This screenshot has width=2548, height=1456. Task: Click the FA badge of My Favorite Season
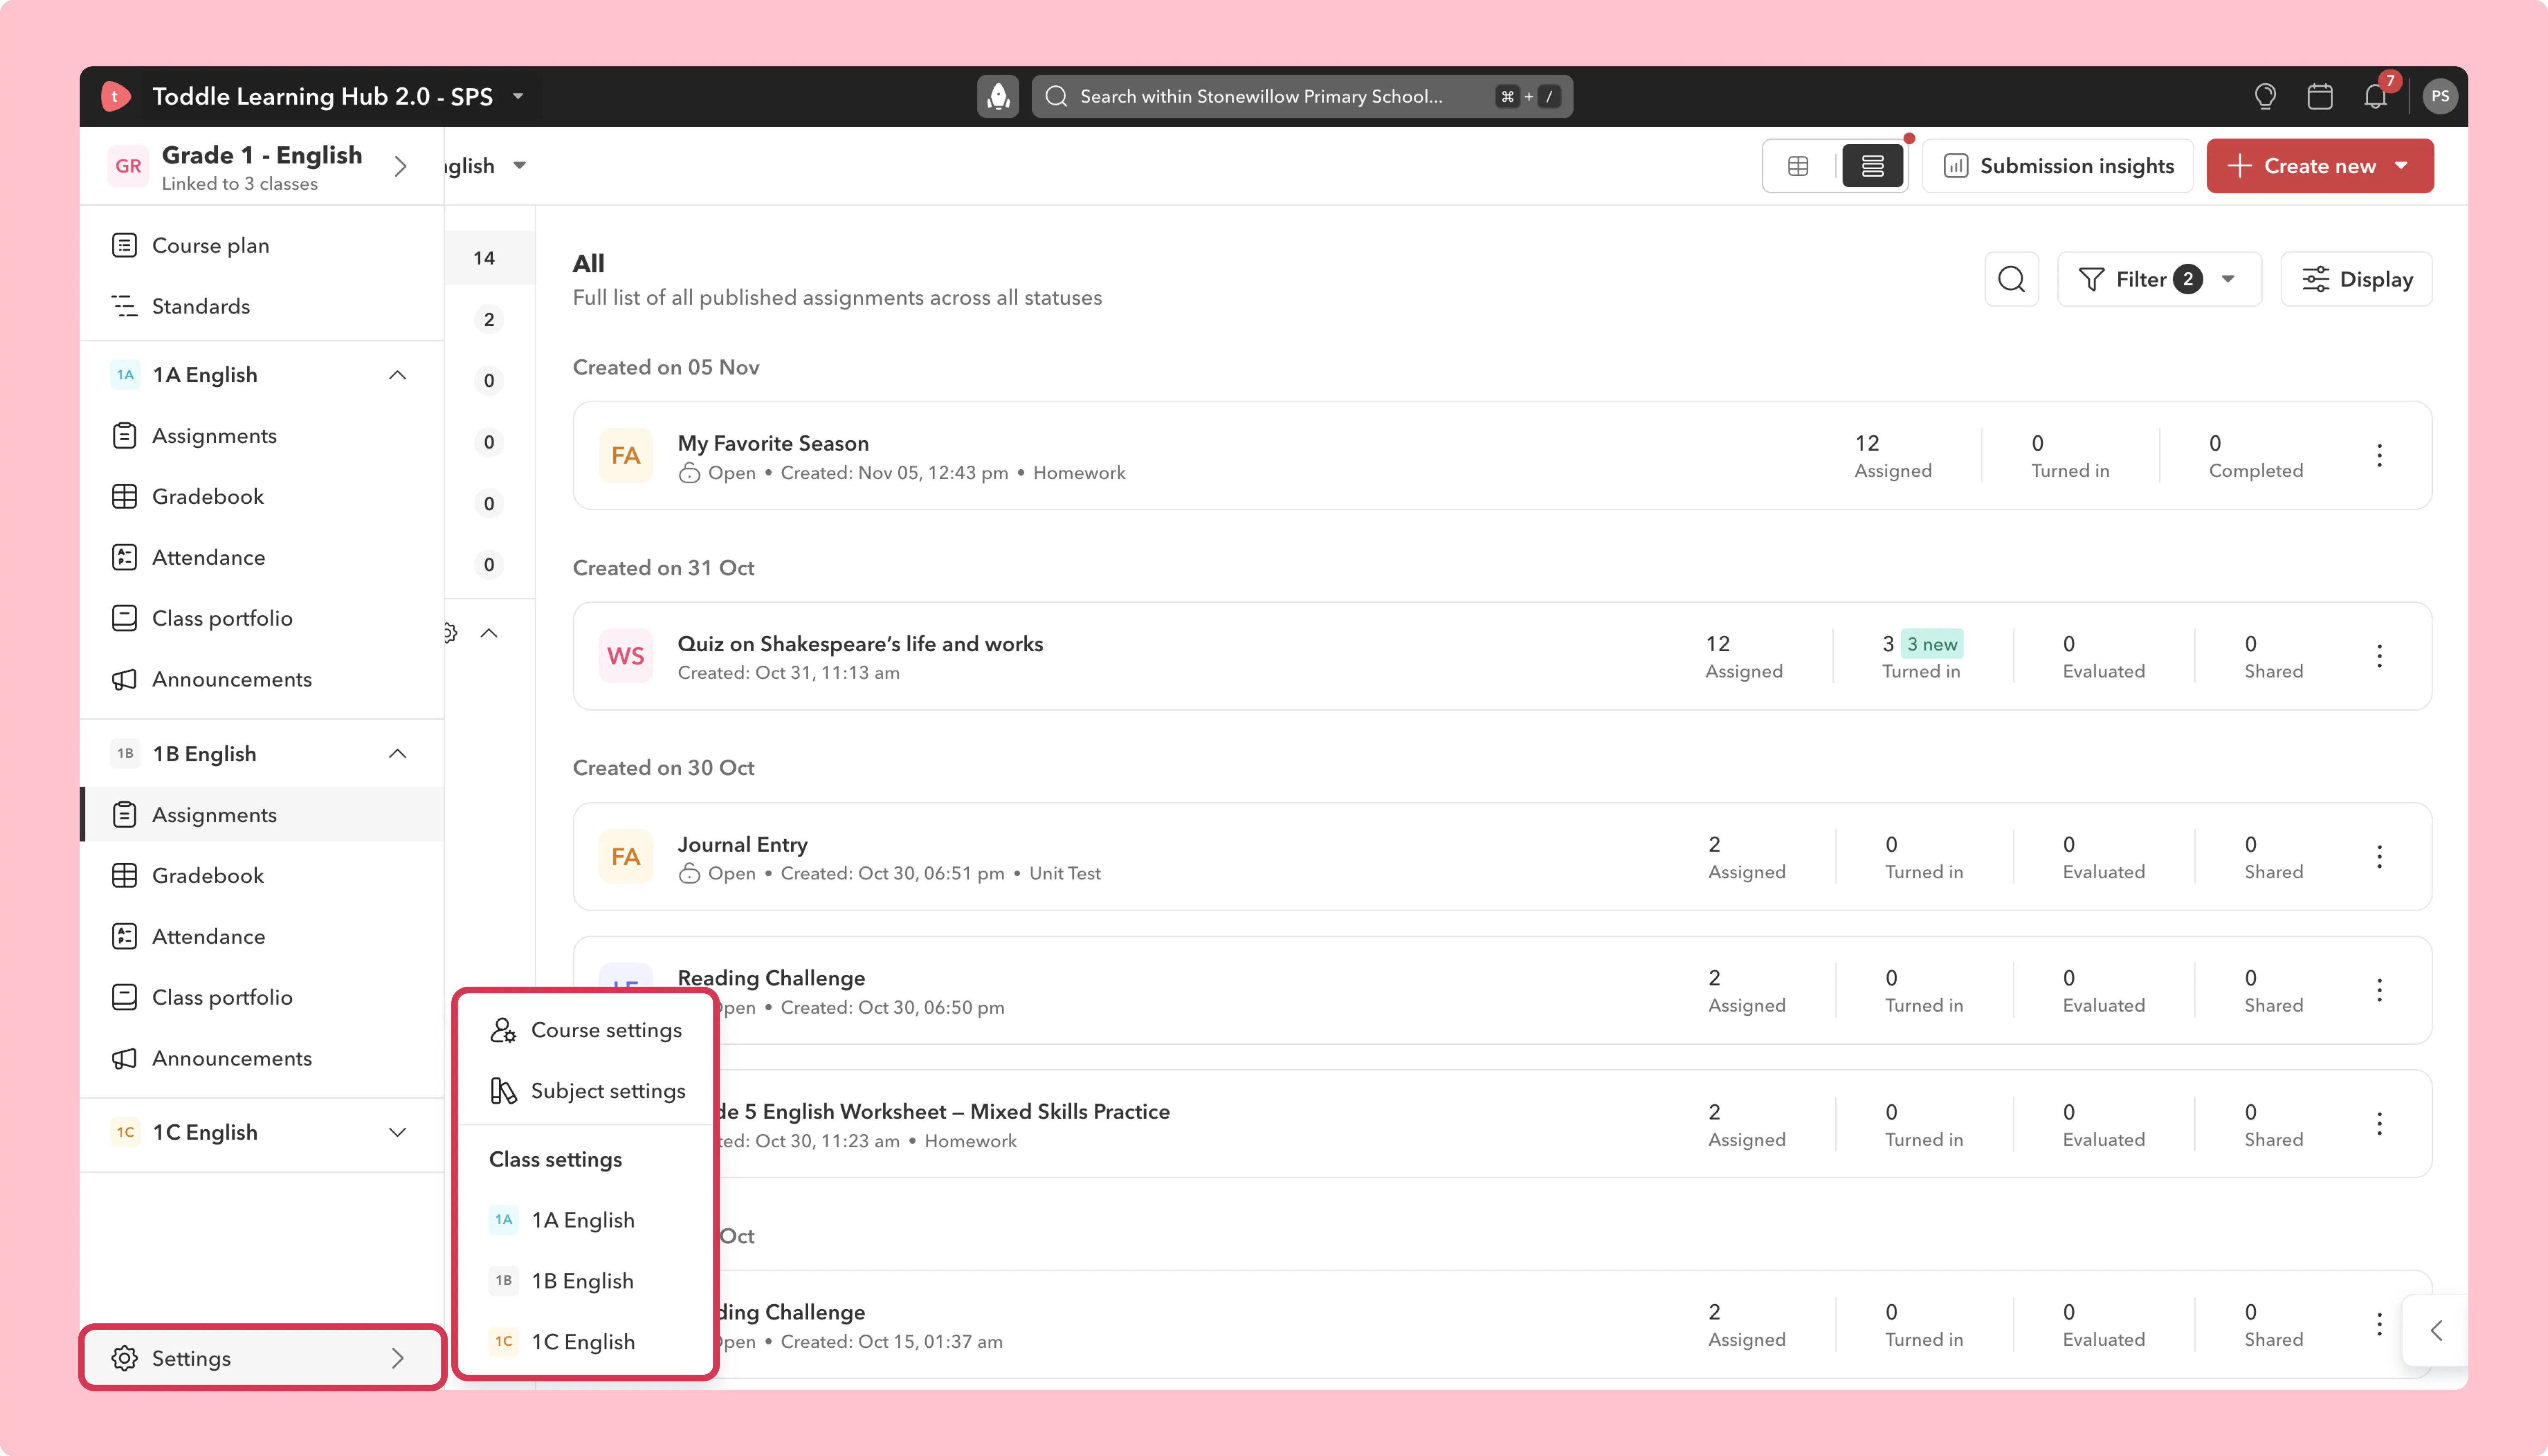625,456
